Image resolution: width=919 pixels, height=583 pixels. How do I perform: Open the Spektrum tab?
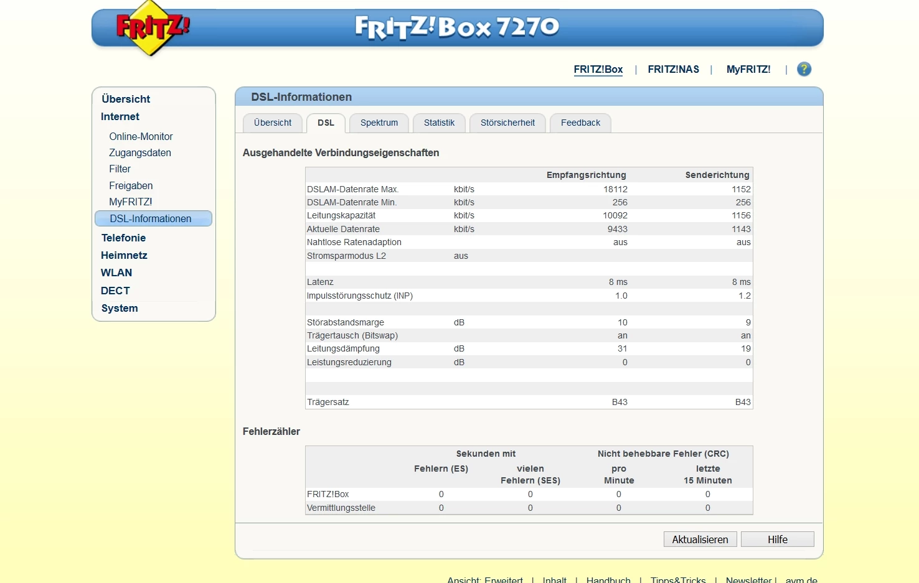pos(379,123)
